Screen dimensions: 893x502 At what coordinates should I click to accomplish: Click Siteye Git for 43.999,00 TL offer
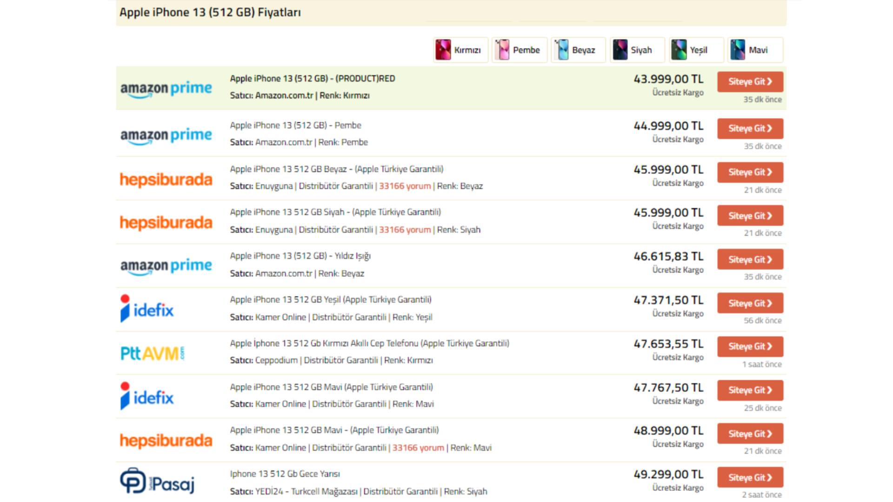tap(750, 82)
